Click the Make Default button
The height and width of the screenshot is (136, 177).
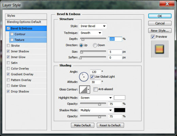[x=82, y=125]
